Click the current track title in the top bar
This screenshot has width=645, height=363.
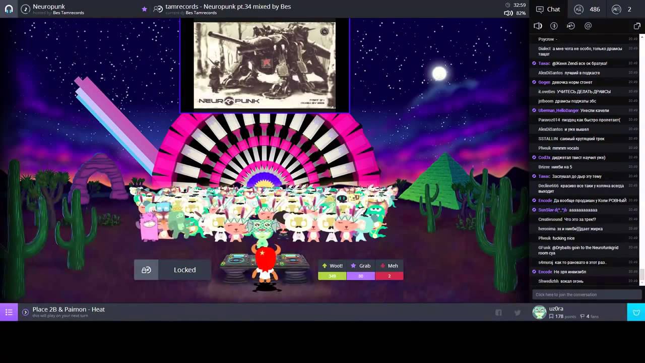point(228,7)
